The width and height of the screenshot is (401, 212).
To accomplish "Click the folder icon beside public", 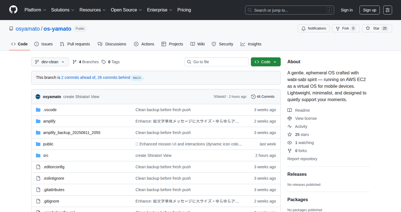I will point(38,144).
